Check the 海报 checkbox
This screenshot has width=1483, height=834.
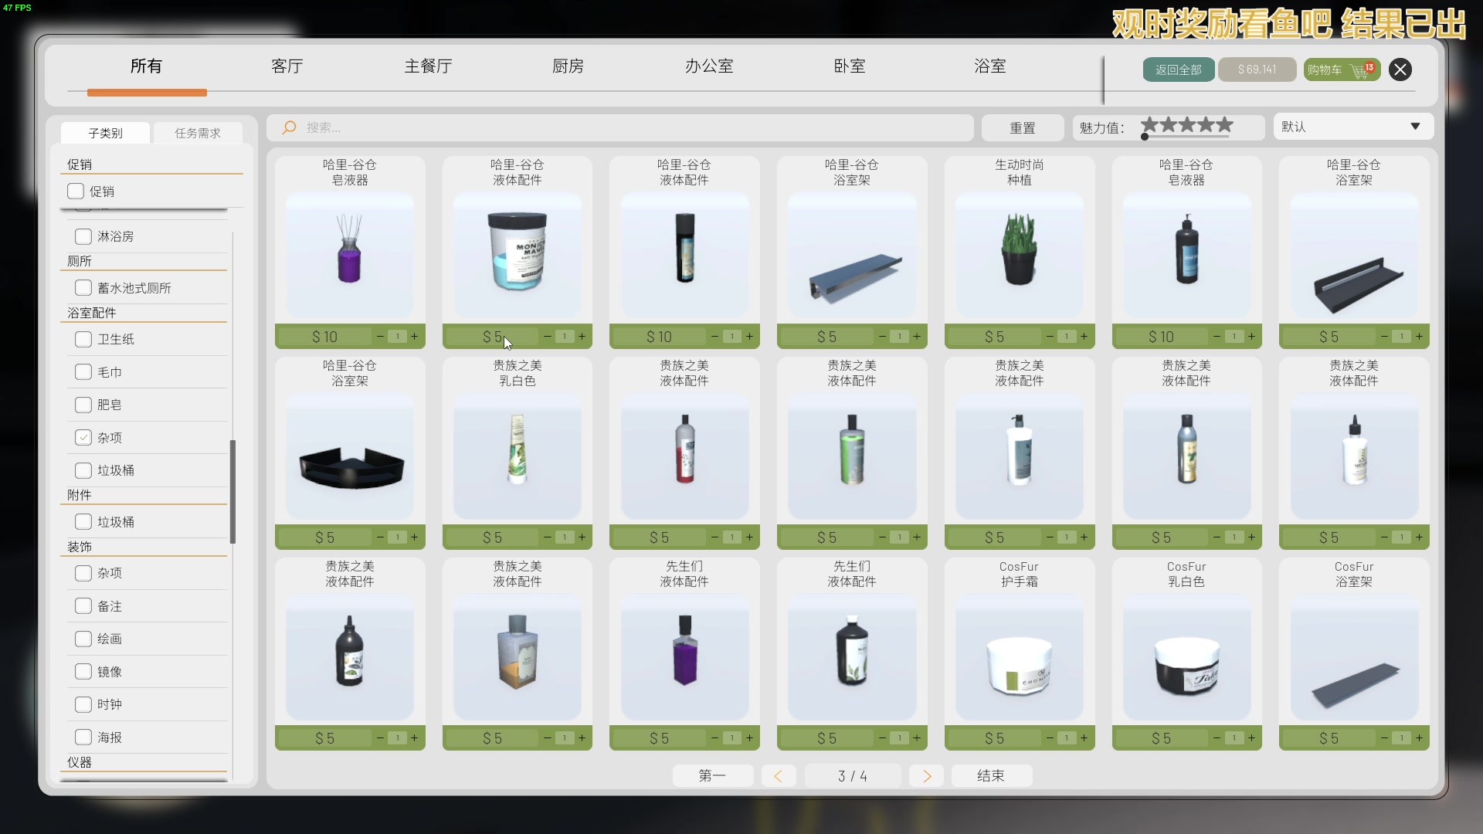83,737
